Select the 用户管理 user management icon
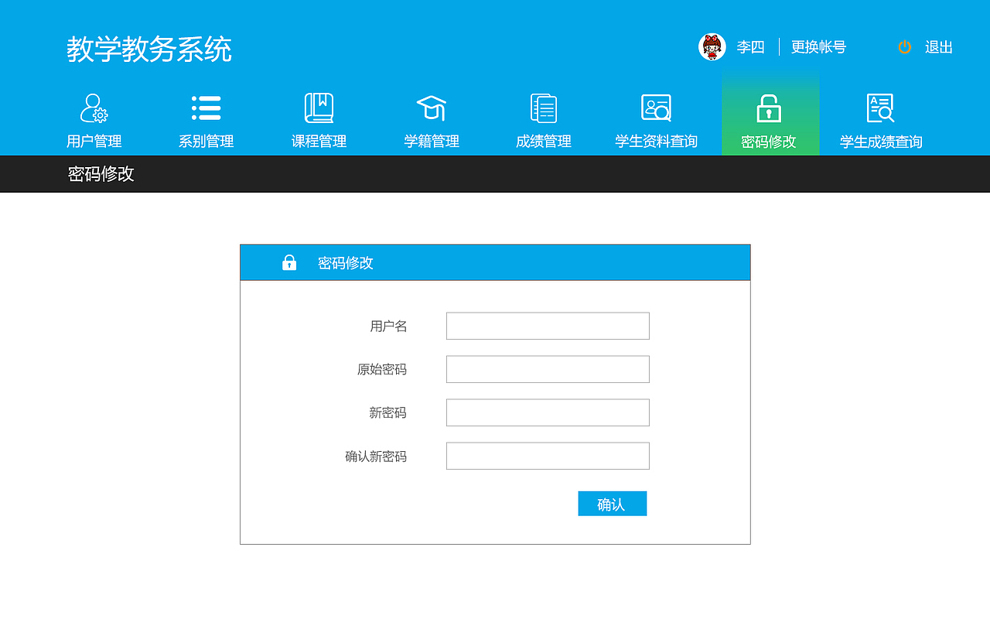Screen dimensions: 990x619 coord(92,108)
